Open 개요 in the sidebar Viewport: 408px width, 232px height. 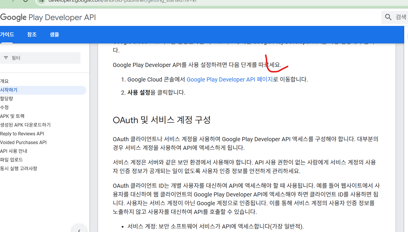(4, 81)
